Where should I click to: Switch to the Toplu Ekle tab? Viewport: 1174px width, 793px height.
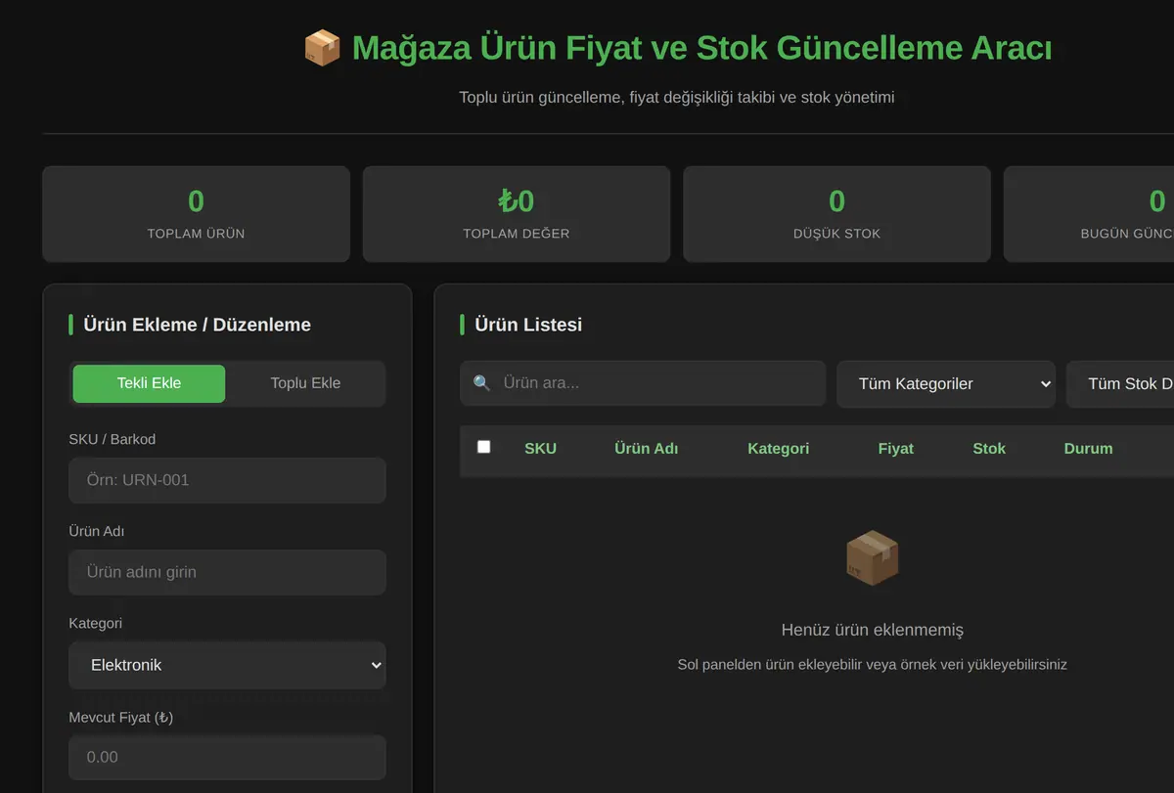coord(305,383)
